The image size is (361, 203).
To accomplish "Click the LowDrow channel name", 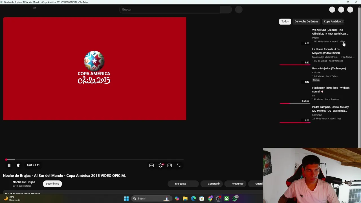I will point(317,115).
